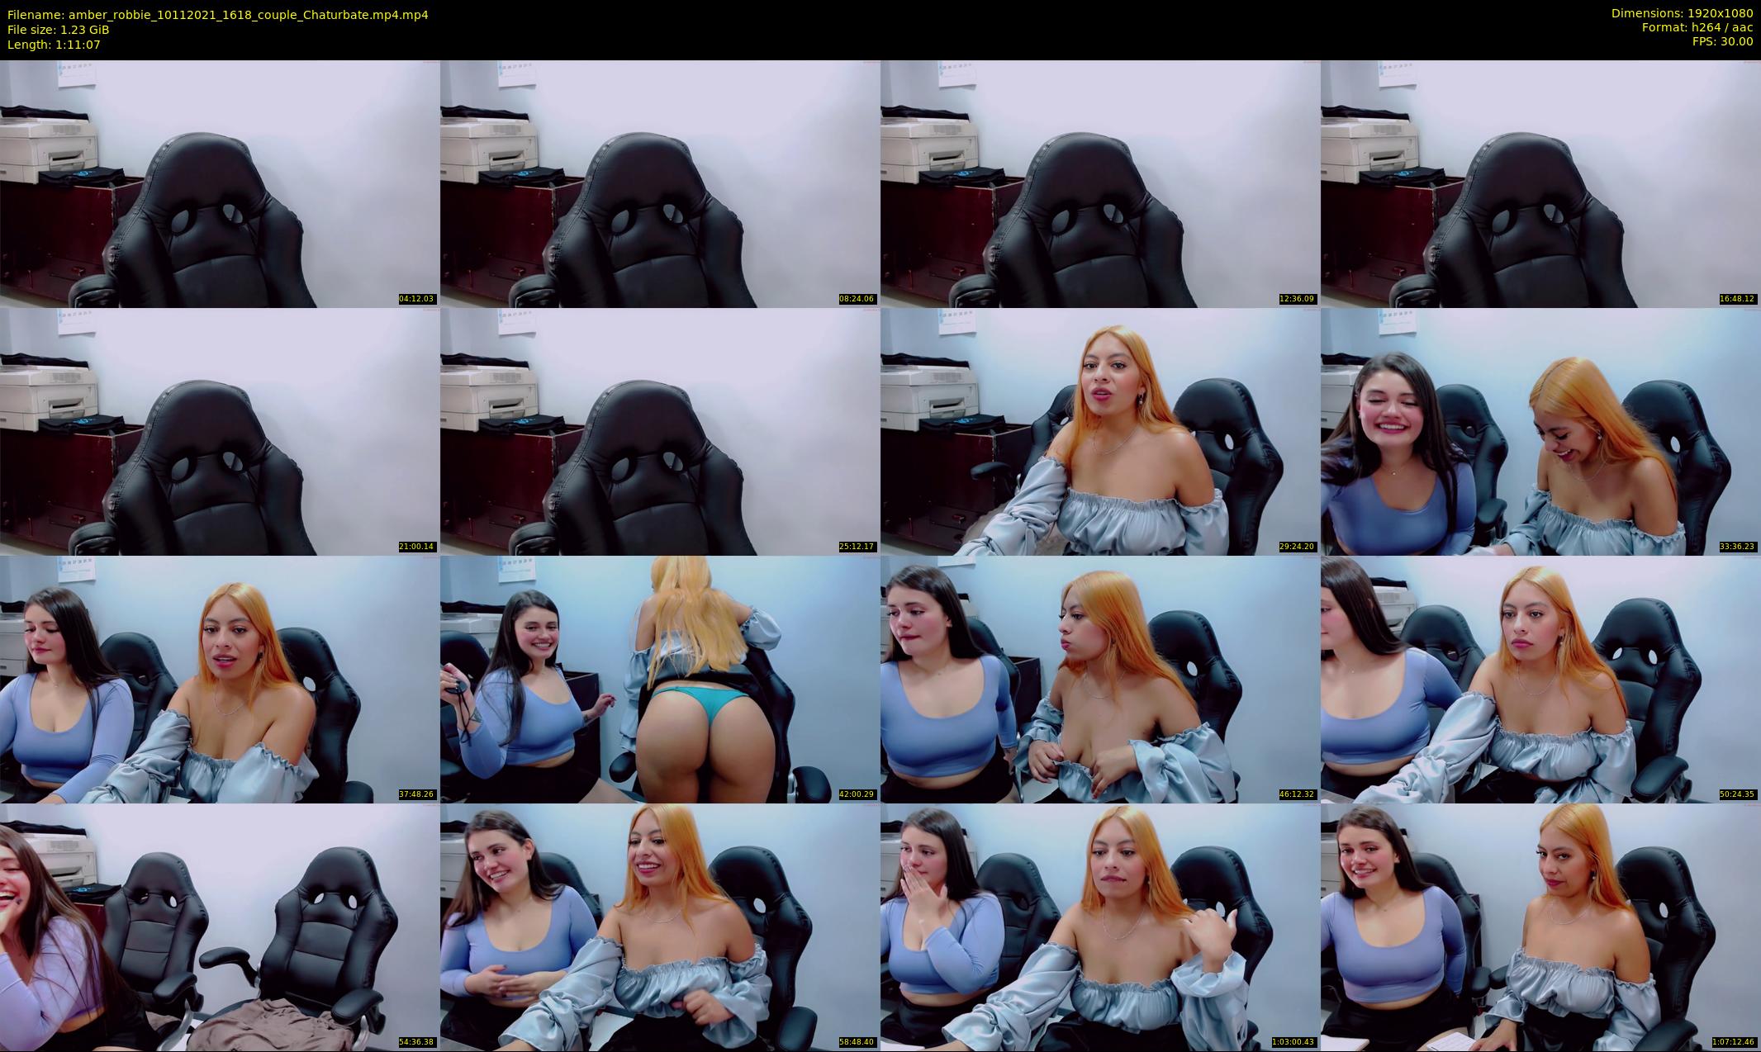Image resolution: width=1761 pixels, height=1052 pixels.
Task: Select the frame at 29:24.20
Action: tap(1100, 431)
